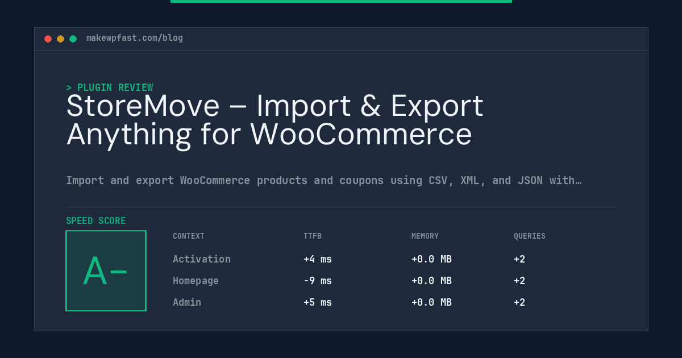
Task: Click the QUERIES column header
Action: pyautogui.click(x=530, y=236)
